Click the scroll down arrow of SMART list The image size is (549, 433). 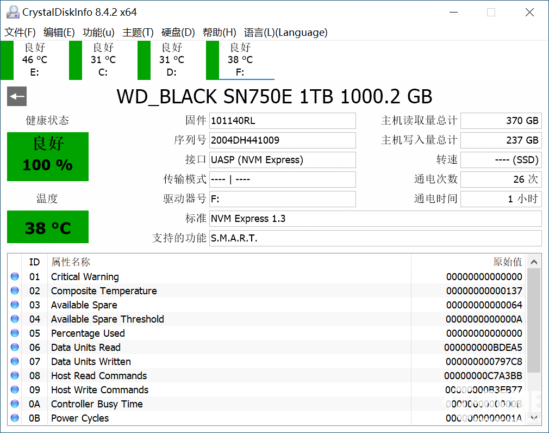coord(534,418)
